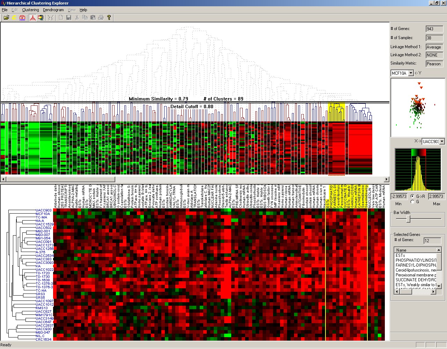Click right arrow of heatmap horizontal scrollbar
The image size is (447, 349).
click(386, 179)
